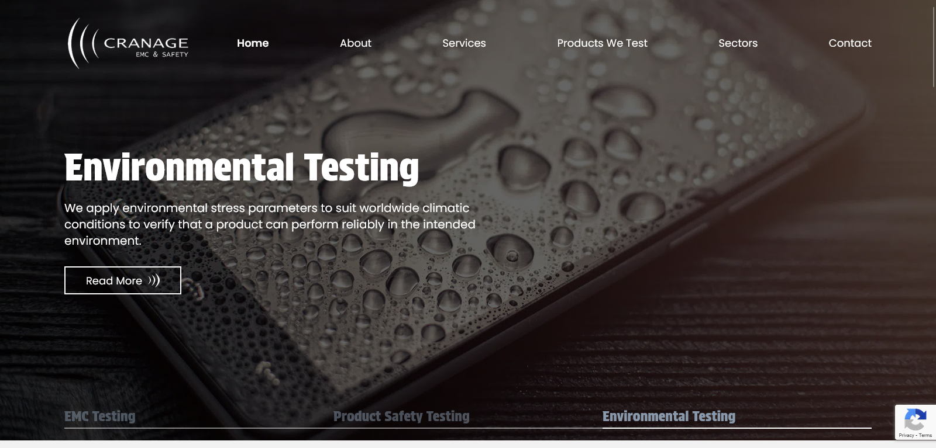Switch to the EMC Testing slide tab
Viewport: 936px width, 448px height.
coord(100,416)
